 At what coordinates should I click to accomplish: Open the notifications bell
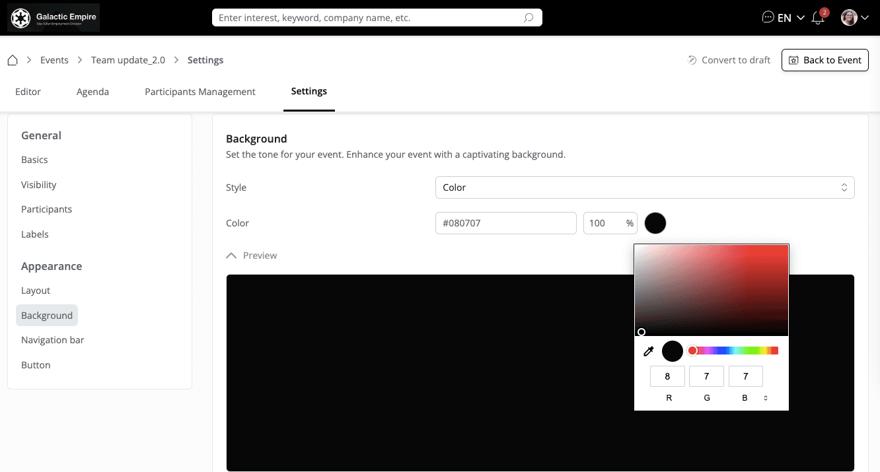pyautogui.click(x=818, y=18)
